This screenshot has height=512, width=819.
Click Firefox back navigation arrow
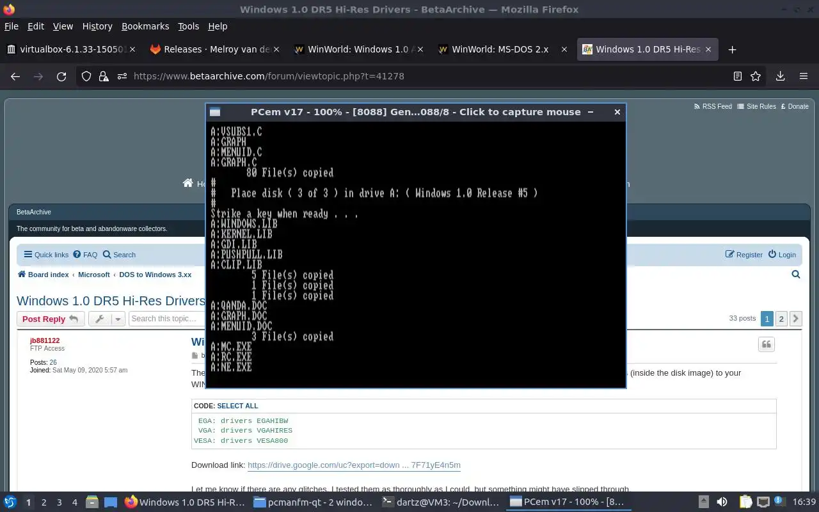coord(15,76)
